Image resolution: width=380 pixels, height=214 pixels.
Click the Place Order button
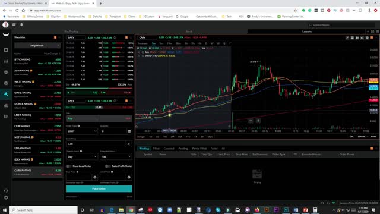99,189
